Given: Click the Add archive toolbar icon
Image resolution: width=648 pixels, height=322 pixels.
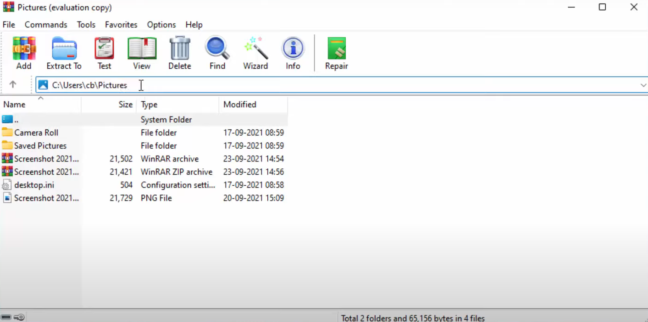Looking at the screenshot, I should point(24,50).
